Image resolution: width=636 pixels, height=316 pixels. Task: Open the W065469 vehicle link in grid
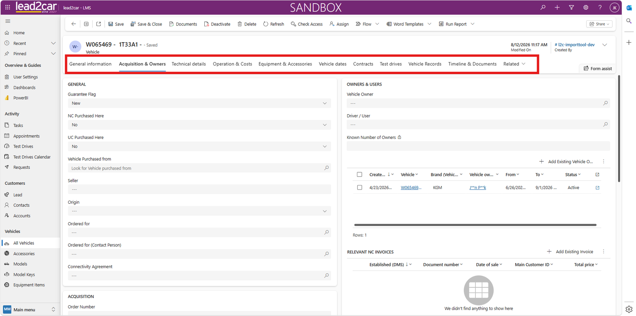coord(411,187)
